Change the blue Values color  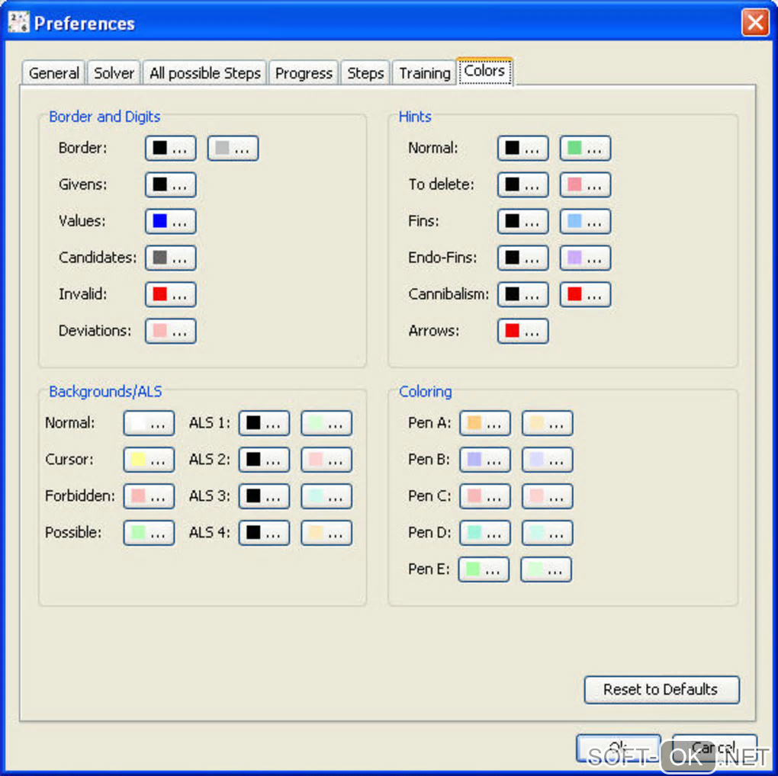pyautogui.click(x=171, y=221)
